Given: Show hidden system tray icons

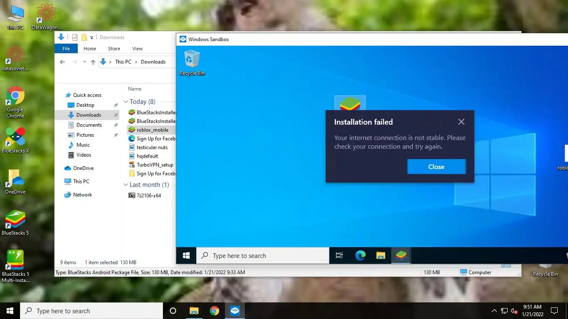Looking at the screenshot, I should 494,311.
